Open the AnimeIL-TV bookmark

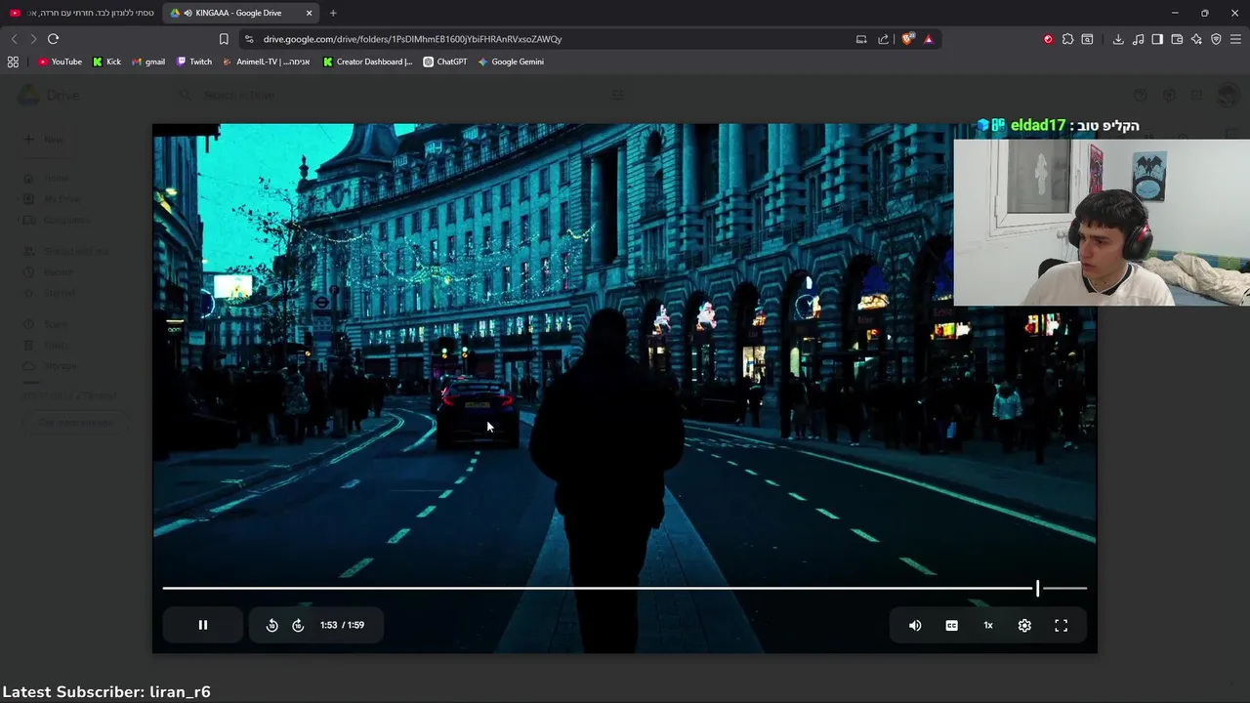click(266, 62)
